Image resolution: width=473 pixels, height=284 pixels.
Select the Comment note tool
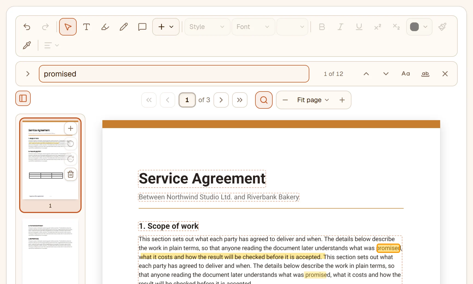click(x=142, y=27)
